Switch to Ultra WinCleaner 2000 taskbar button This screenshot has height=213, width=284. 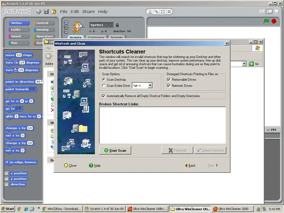pyautogui.click(x=233, y=209)
